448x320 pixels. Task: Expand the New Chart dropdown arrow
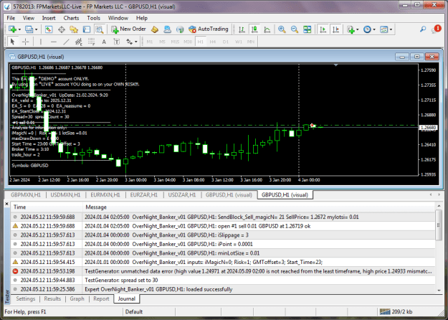click(19, 29)
